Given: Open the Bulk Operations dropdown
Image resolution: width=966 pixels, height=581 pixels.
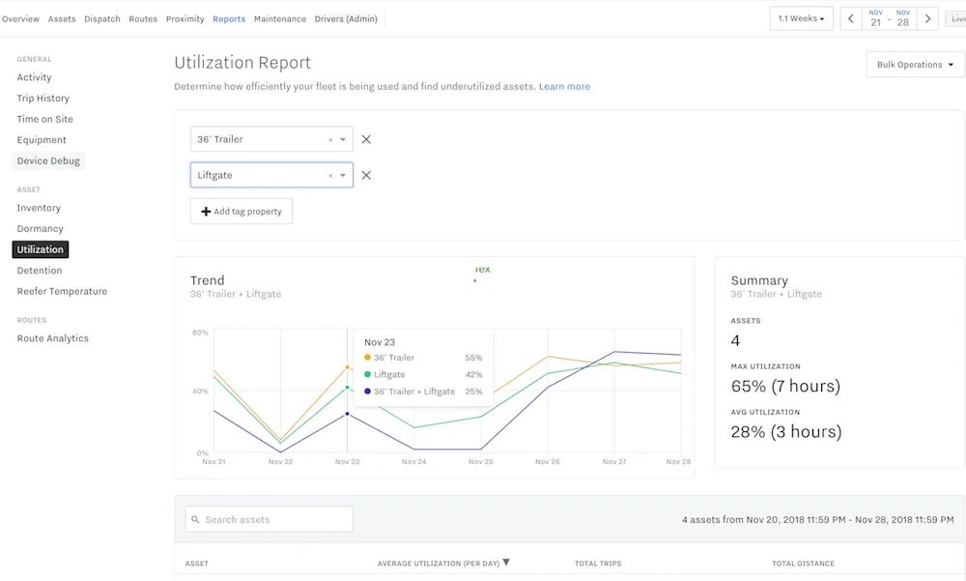Looking at the screenshot, I should [913, 63].
